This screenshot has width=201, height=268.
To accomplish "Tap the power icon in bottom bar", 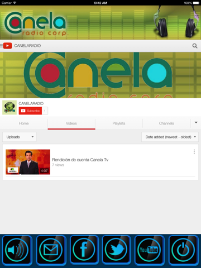I will pos(183,250).
